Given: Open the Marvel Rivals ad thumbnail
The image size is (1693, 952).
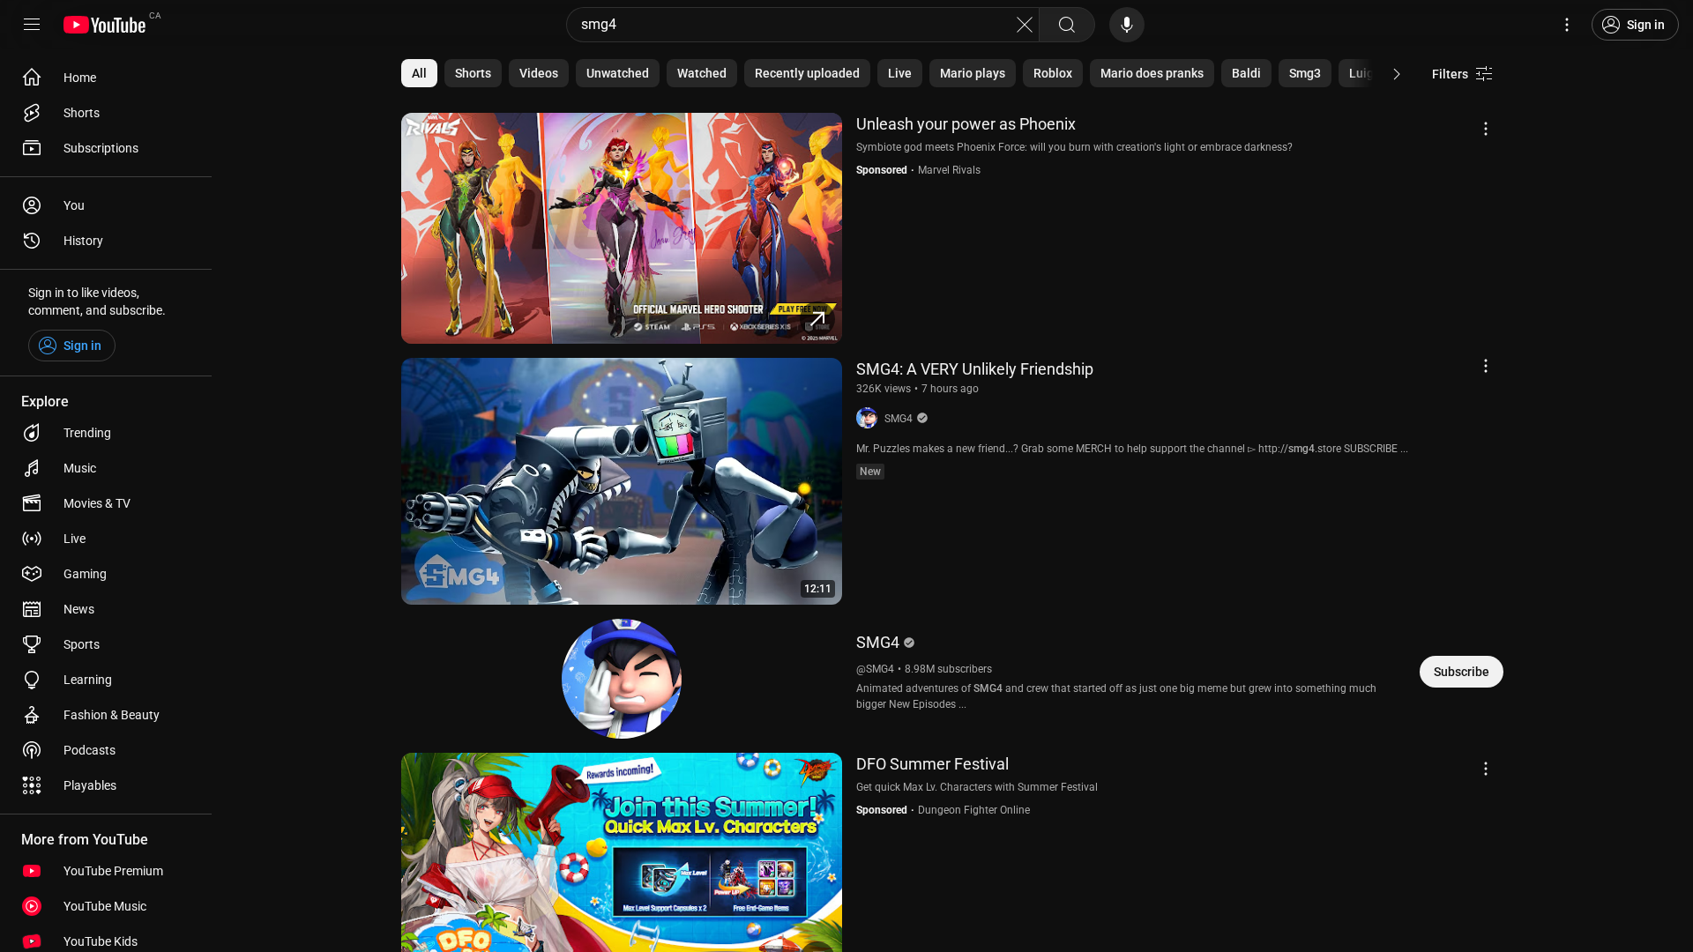Looking at the screenshot, I should (x=622, y=228).
